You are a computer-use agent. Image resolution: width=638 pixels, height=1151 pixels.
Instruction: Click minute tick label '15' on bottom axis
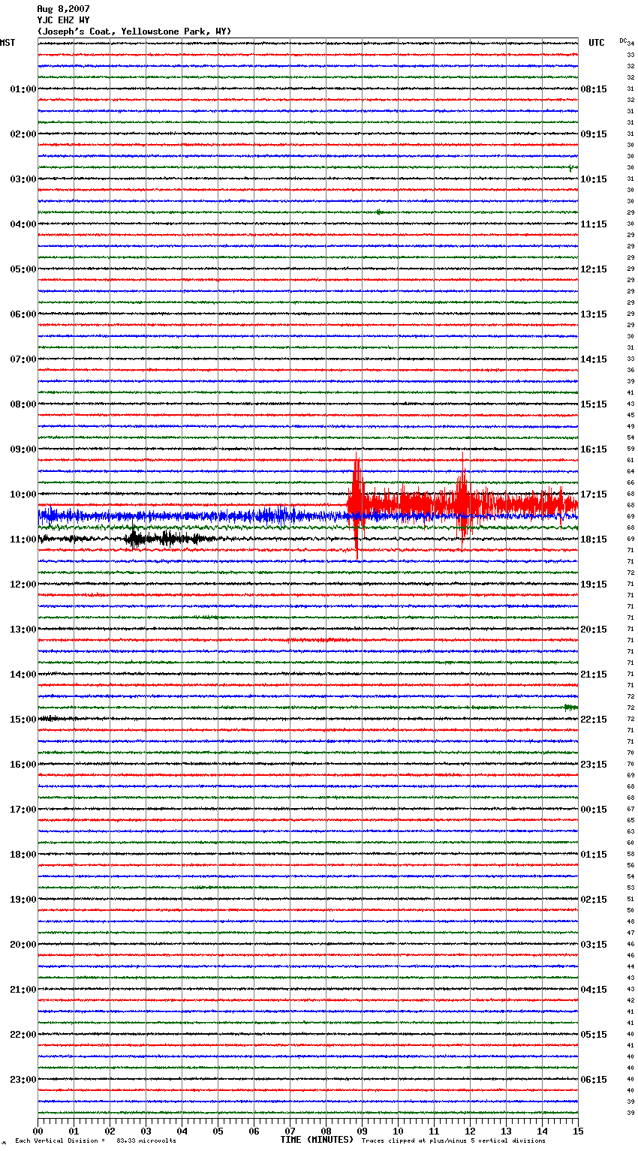coord(578,1131)
